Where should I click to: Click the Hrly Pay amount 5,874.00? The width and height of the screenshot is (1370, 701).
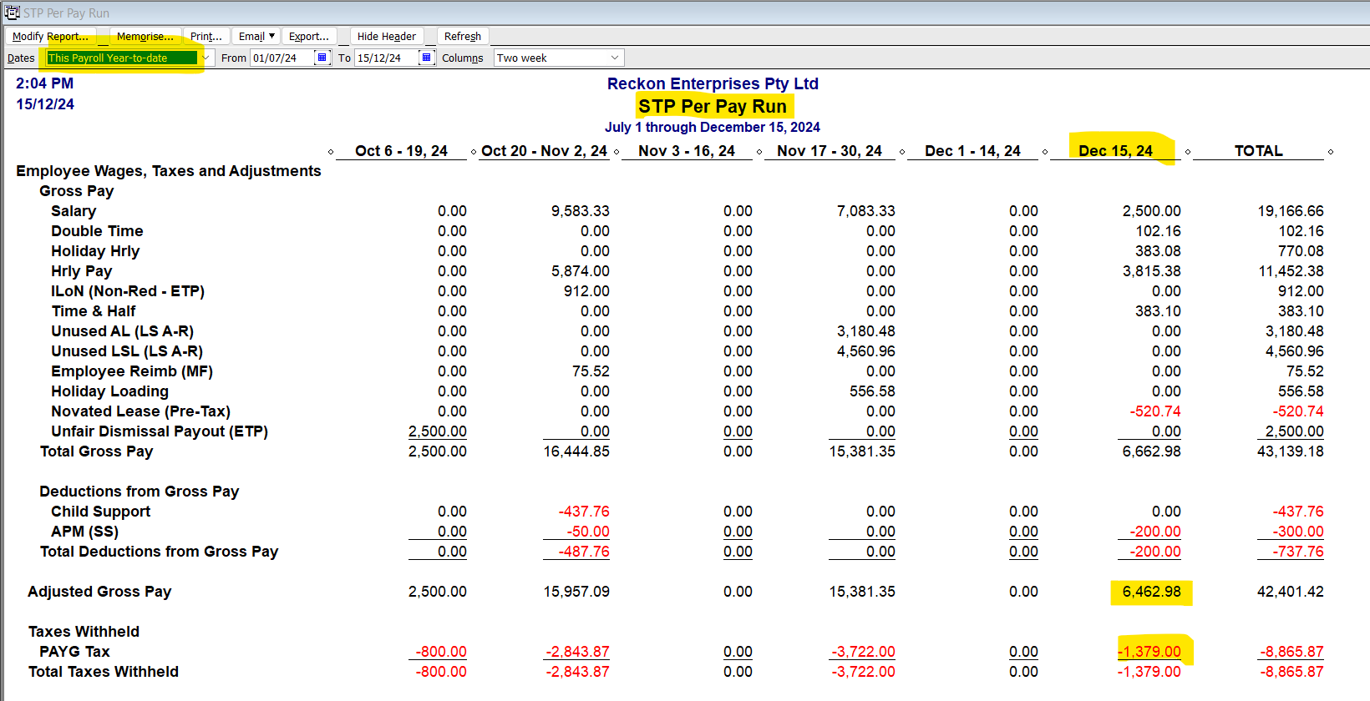pyautogui.click(x=581, y=271)
